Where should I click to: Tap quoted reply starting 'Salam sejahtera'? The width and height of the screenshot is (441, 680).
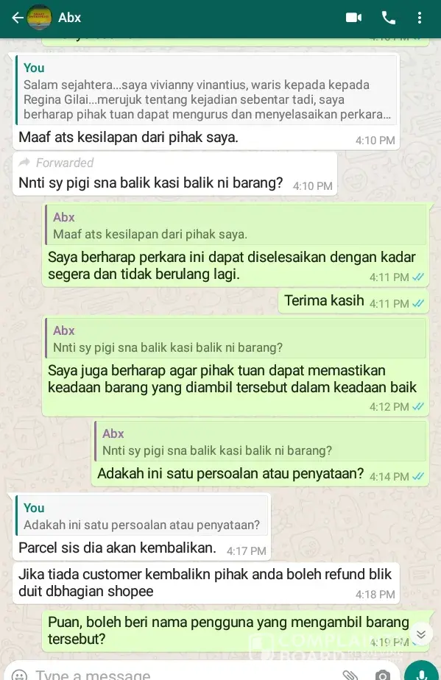tap(206, 91)
